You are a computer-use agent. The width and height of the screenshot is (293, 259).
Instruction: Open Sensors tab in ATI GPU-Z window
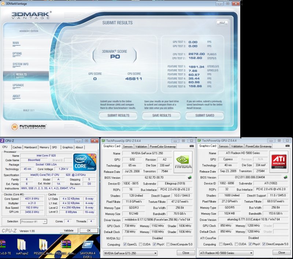click(224, 146)
